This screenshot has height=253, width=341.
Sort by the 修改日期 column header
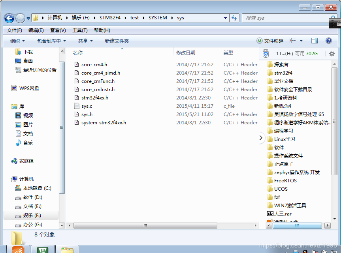pos(185,52)
